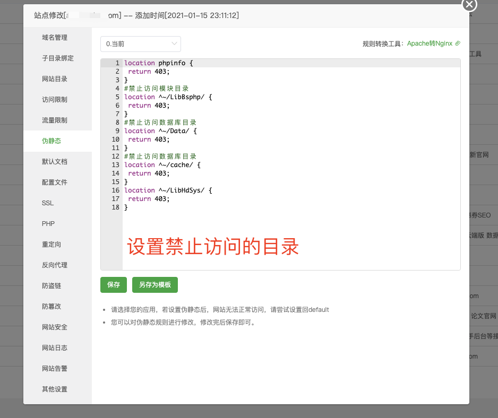
Task: Open the PHP tab
Action: click(48, 224)
